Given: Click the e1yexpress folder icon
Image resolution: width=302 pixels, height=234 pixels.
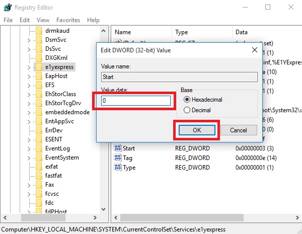Looking at the screenshot, I should (39, 67).
